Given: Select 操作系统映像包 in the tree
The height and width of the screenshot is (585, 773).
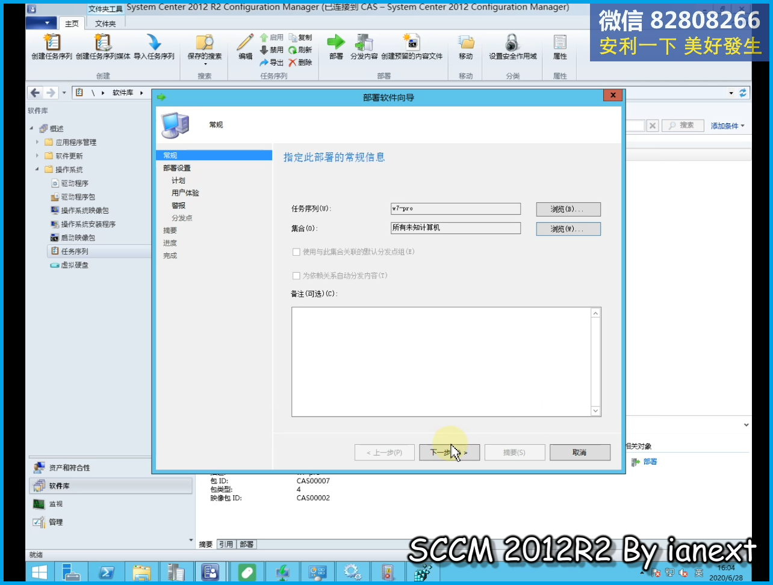Looking at the screenshot, I should coord(80,211).
